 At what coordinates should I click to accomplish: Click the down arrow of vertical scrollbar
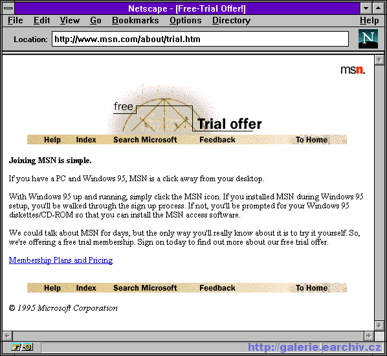coord(379,326)
